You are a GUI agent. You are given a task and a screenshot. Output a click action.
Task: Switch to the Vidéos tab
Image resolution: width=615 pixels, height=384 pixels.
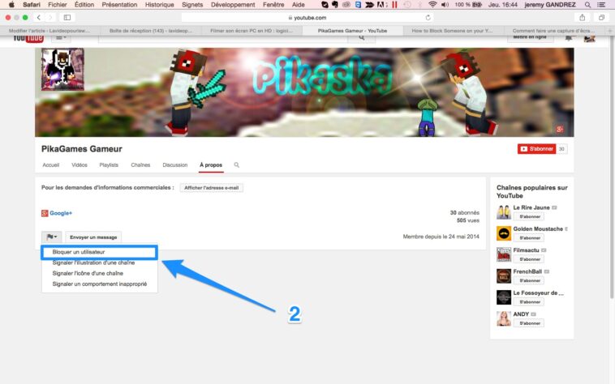pos(80,165)
